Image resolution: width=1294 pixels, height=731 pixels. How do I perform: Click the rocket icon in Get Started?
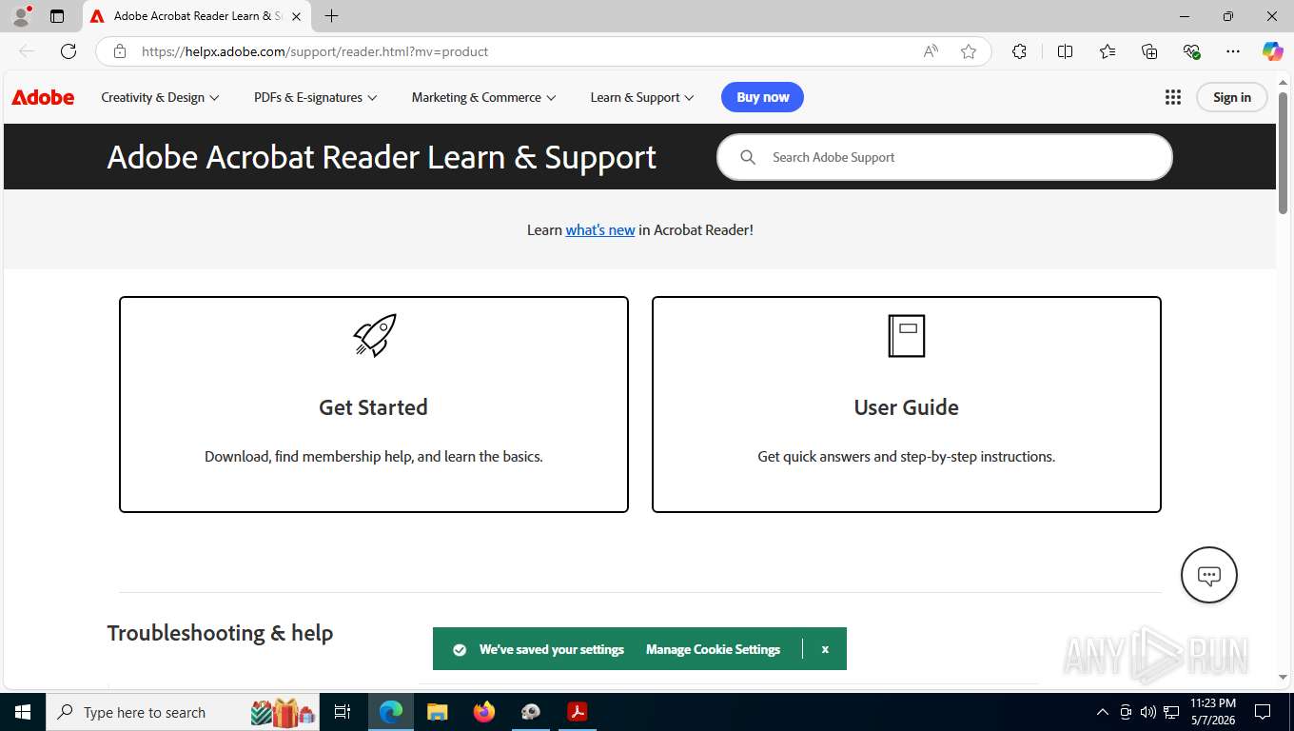[375, 335]
